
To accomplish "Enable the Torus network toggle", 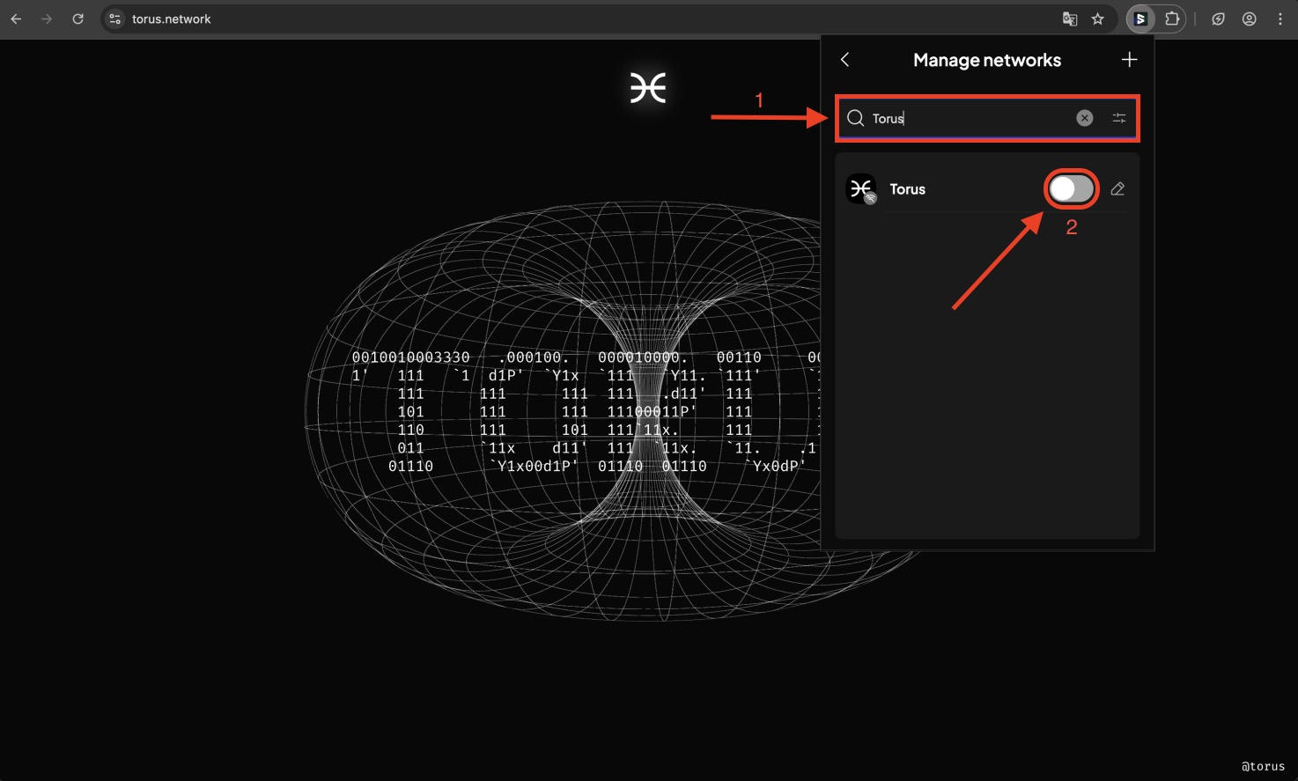I will 1071,189.
